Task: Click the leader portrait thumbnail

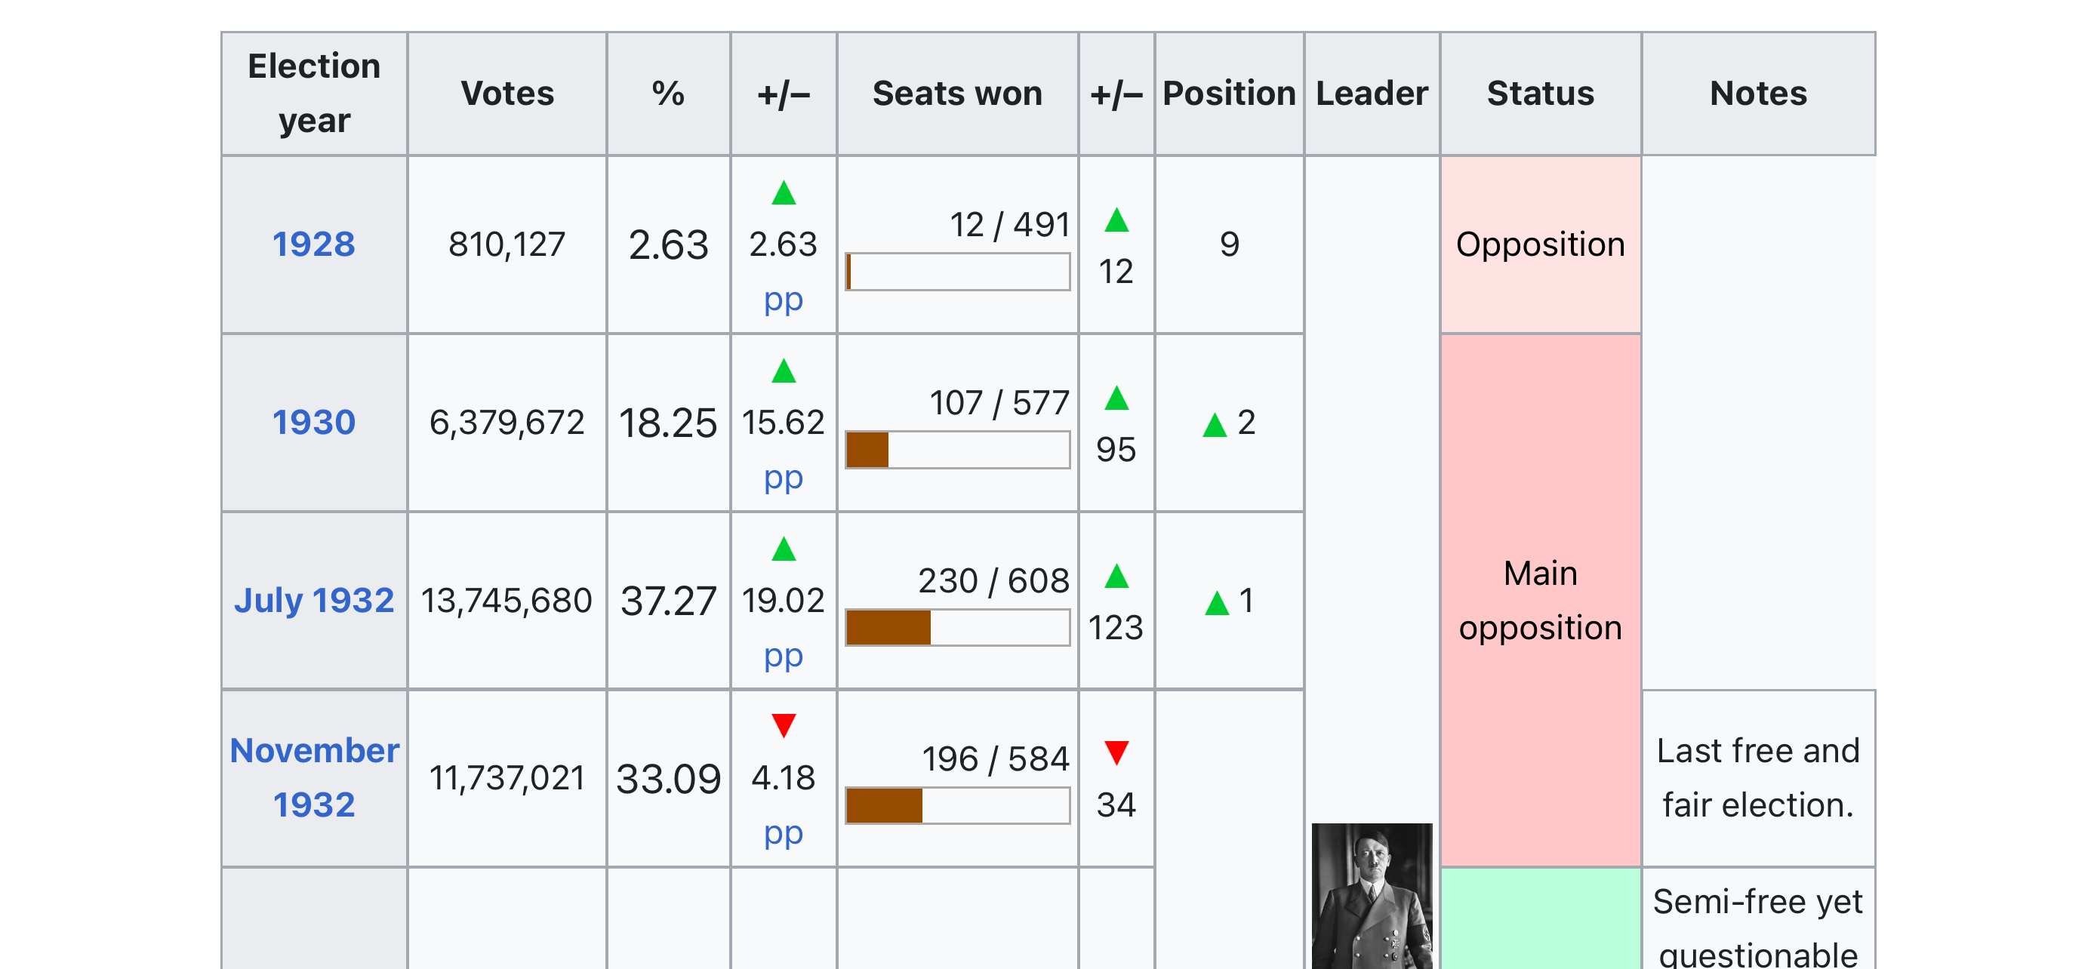Action: [x=1372, y=896]
